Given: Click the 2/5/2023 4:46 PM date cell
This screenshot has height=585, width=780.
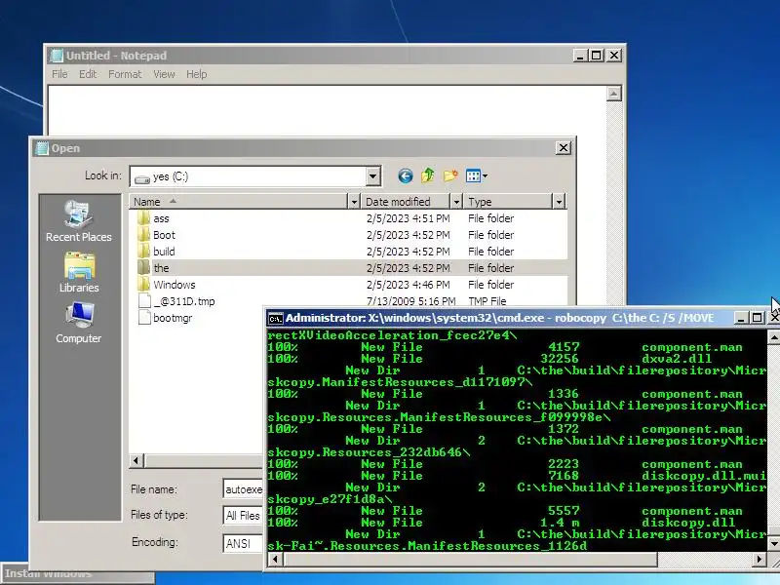Looking at the screenshot, I should click(x=408, y=285).
